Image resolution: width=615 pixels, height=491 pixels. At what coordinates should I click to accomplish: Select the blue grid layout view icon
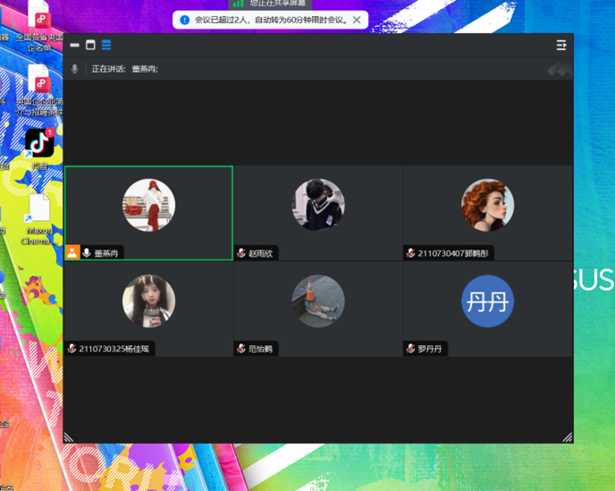pyautogui.click(x=106, y=45)
